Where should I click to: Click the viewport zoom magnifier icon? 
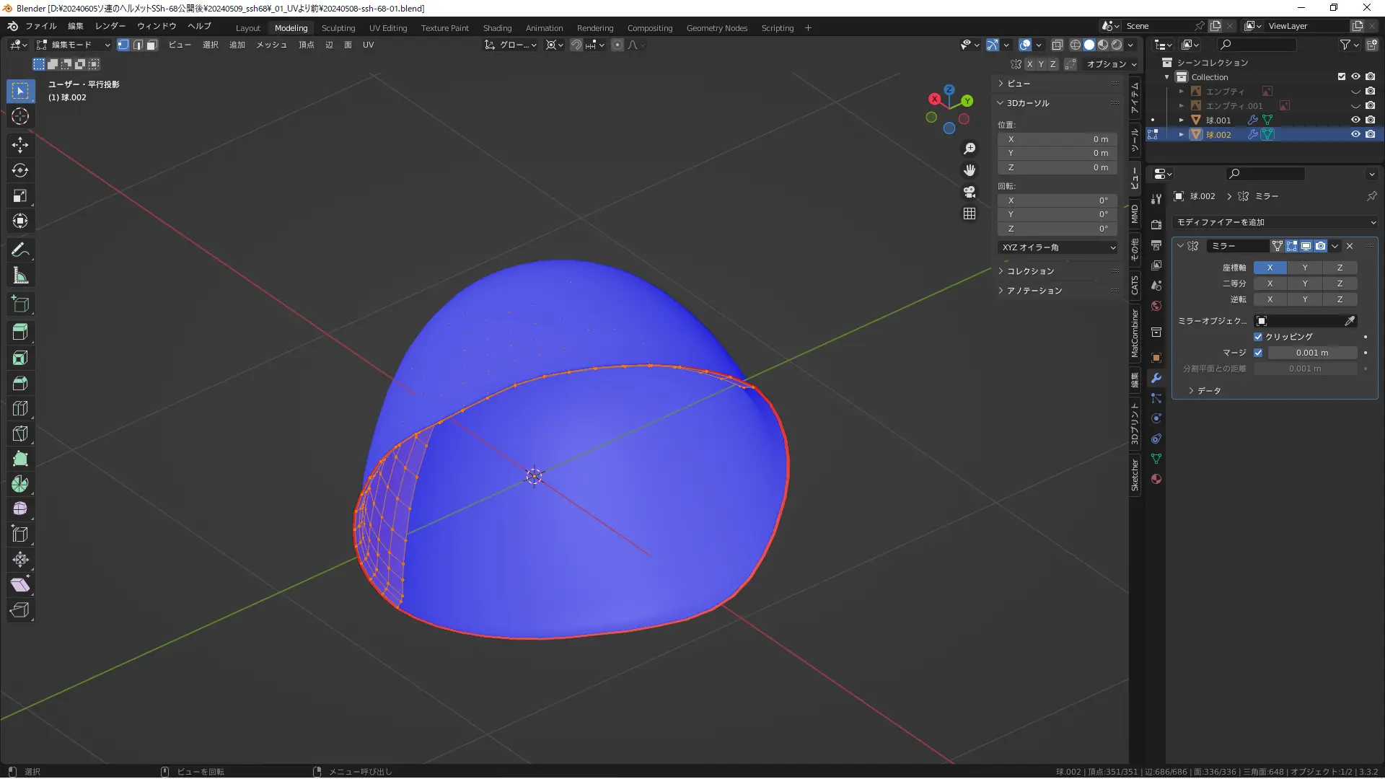(x=969, y=149)
